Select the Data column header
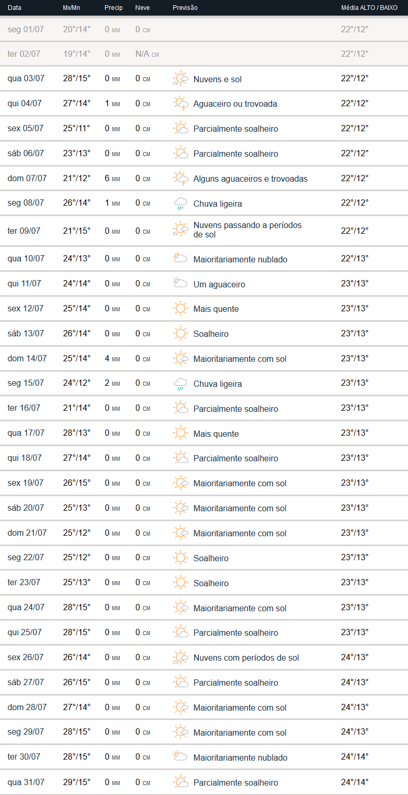 (x=15, y=8)
